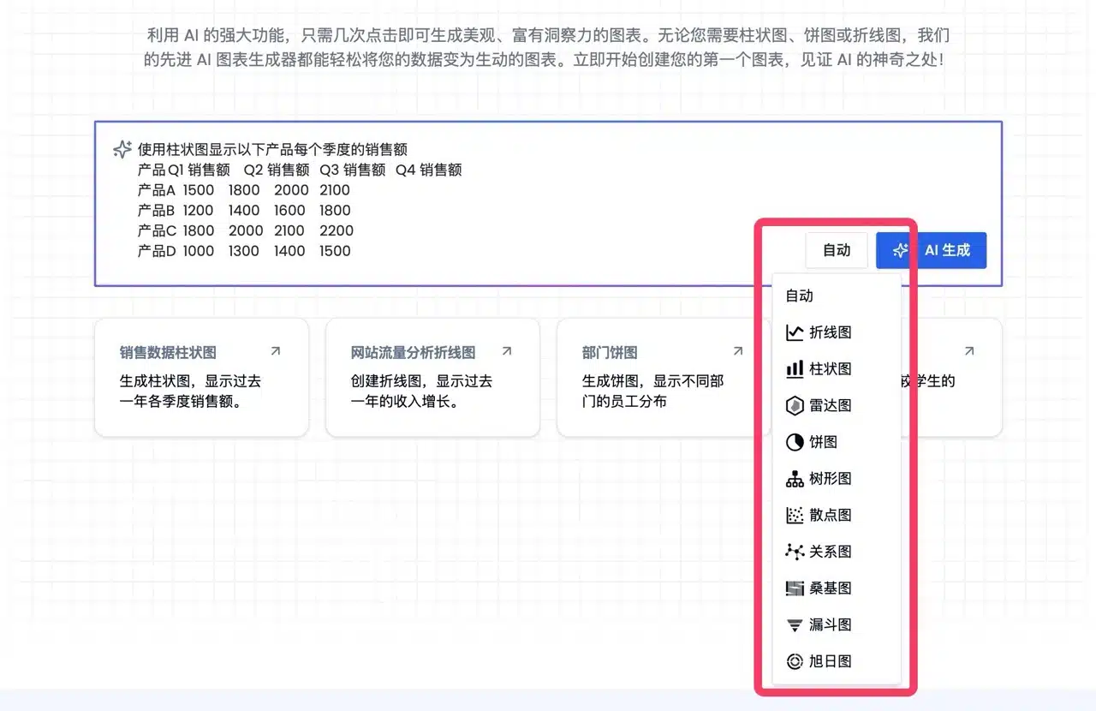Click the bar chart icon in the list

point(794,369)
